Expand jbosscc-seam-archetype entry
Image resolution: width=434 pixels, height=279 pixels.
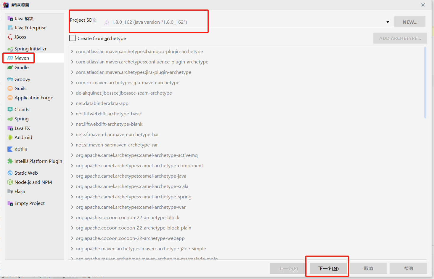(72, 93)
